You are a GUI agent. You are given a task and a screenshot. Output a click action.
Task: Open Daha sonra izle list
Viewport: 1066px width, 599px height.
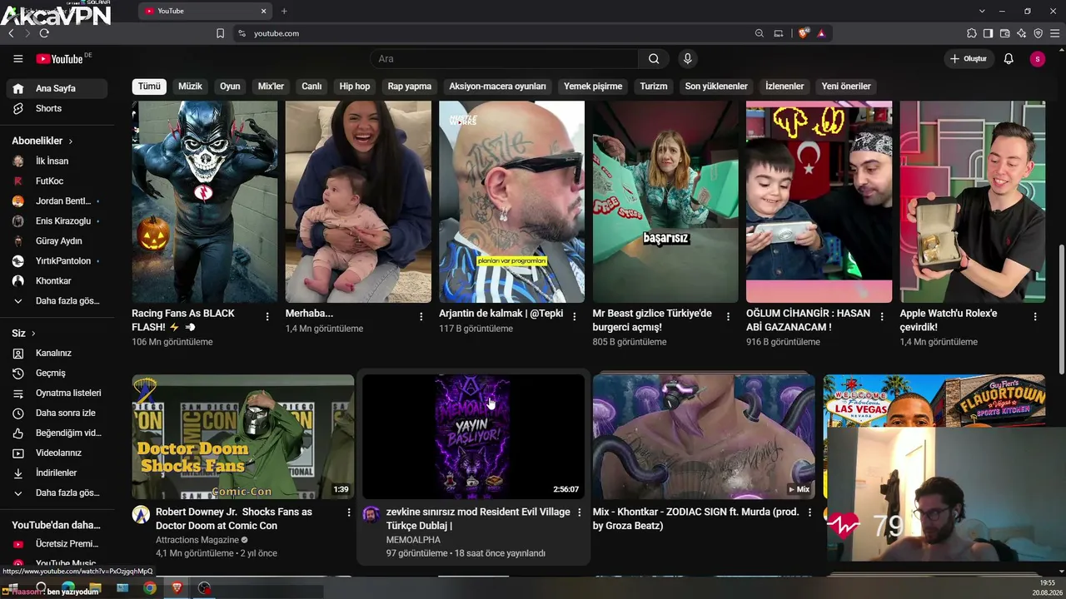point(57,413)
